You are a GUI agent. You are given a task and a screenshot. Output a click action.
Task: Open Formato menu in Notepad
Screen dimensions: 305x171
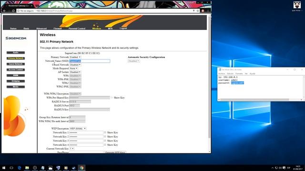pos(239,74)
